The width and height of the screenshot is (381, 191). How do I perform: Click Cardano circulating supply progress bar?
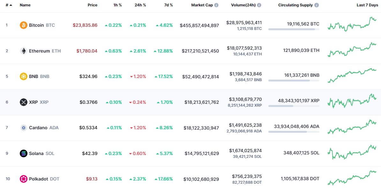294,132
